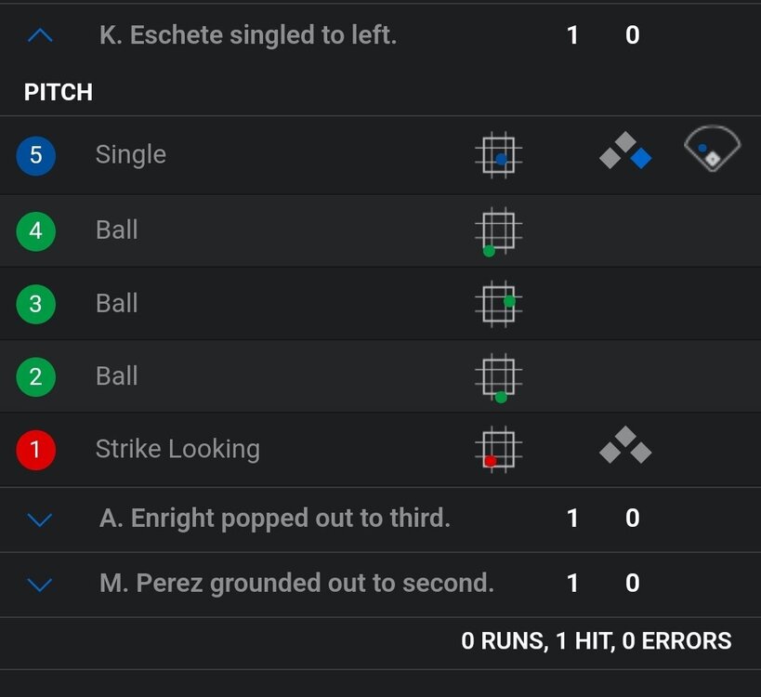Select A. Enright popped out to third text

pyautogui.click(x=275, y=518)
